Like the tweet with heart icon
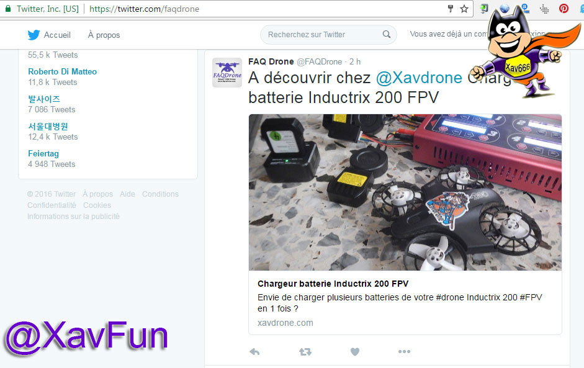Image resolution: width=584 pixels, height=368 pixels. 355,352
